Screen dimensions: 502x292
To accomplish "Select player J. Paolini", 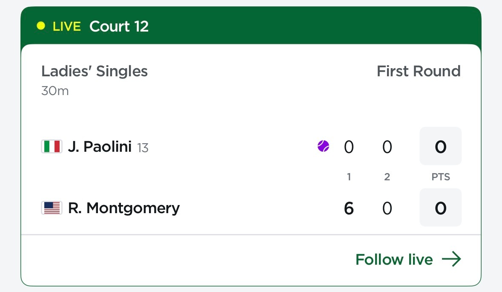I will coord(100,147).
